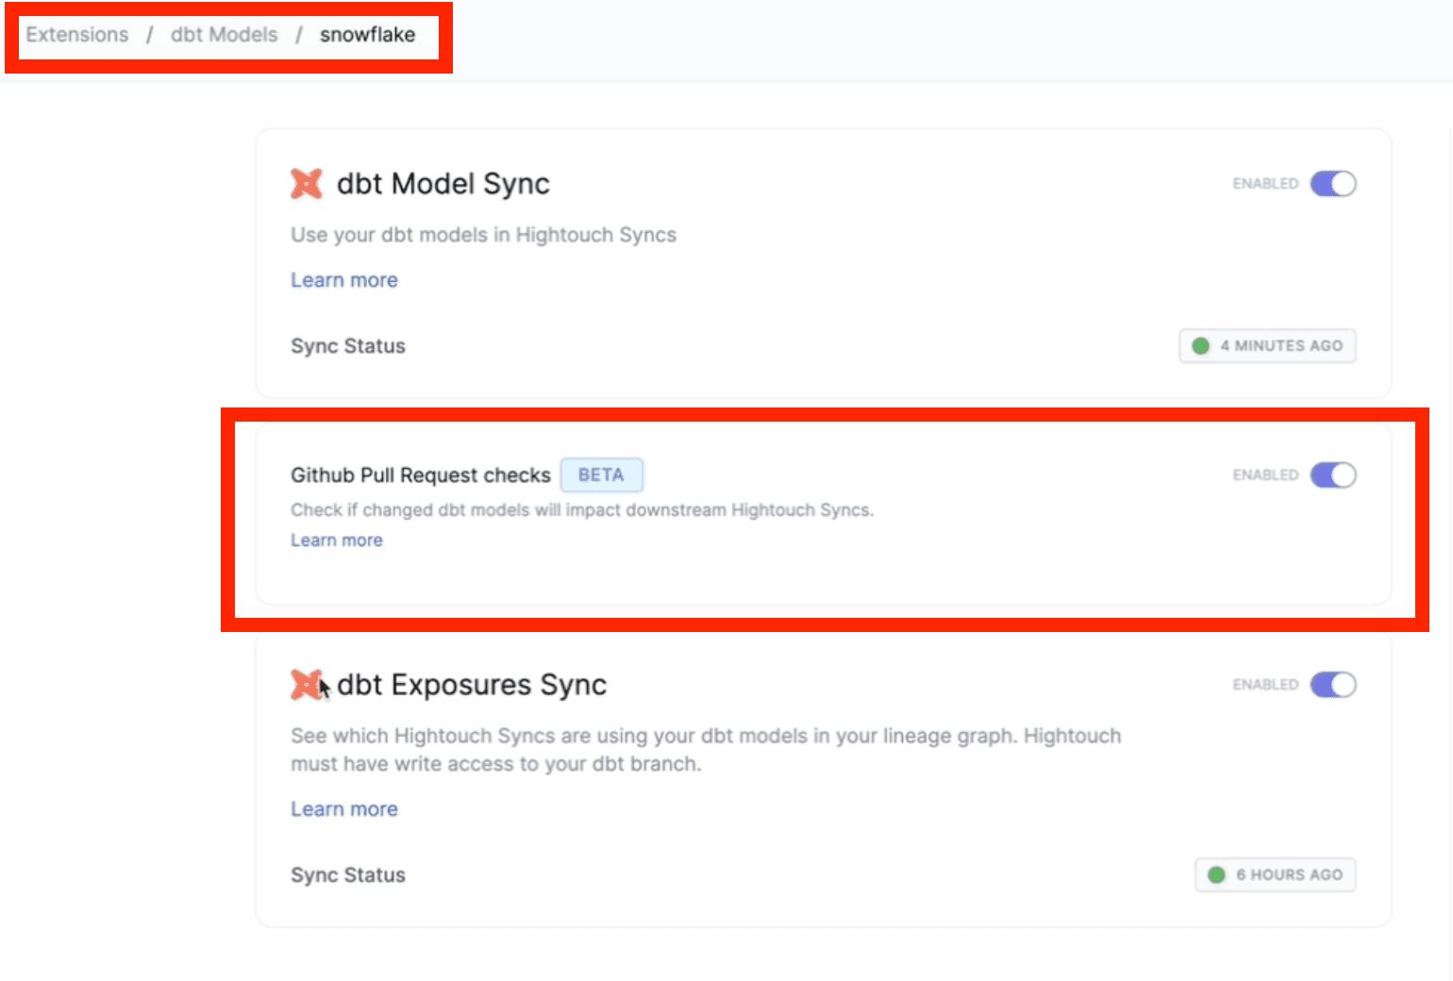Click the Github Pull Request checks title
The image size is (1453, 981).
[421, 475]
